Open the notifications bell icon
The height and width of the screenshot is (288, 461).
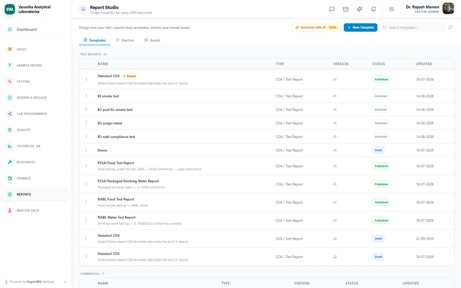pyautogui.click(x=373, y=9)
